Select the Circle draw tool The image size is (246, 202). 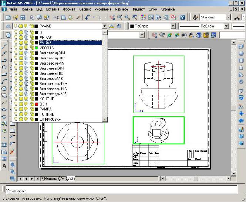(x=4, y=89)
